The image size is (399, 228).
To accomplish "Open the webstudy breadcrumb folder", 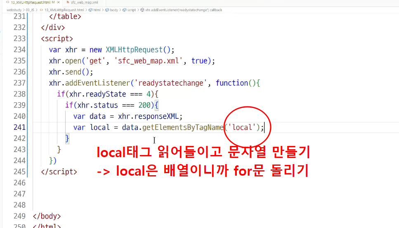I will [x=14, y=10].
